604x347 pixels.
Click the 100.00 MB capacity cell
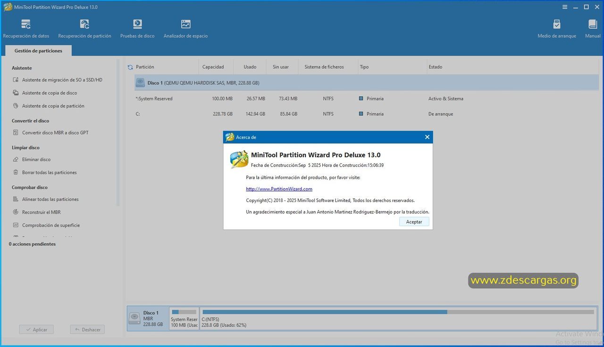pyautogui.click(x=222, y=99)
